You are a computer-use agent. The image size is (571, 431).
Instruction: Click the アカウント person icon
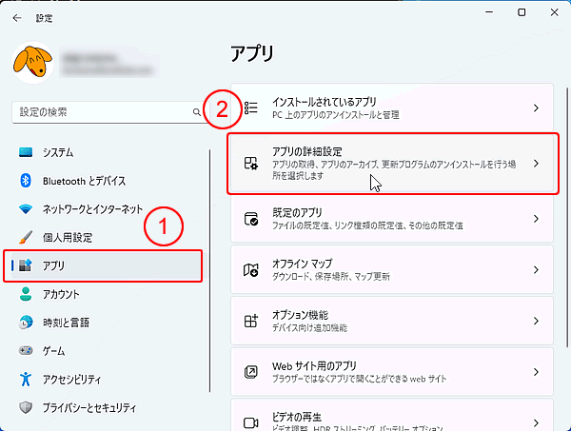pyautogui.click(x=26, y=294)
